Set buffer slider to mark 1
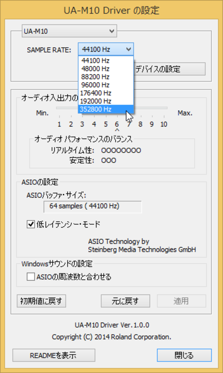Viewport: 223px width, 373px height. point(59,124)
